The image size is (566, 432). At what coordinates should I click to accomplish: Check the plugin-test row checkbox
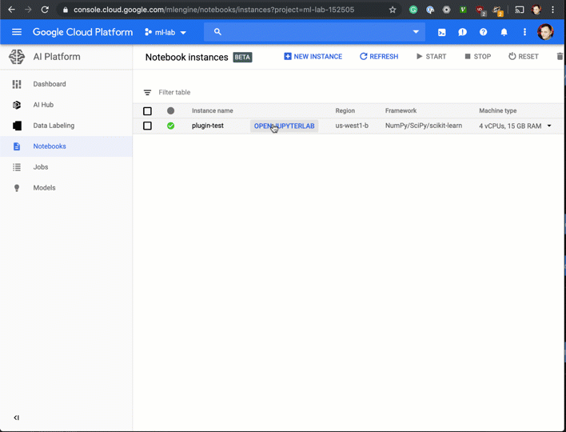coord(147,126)
